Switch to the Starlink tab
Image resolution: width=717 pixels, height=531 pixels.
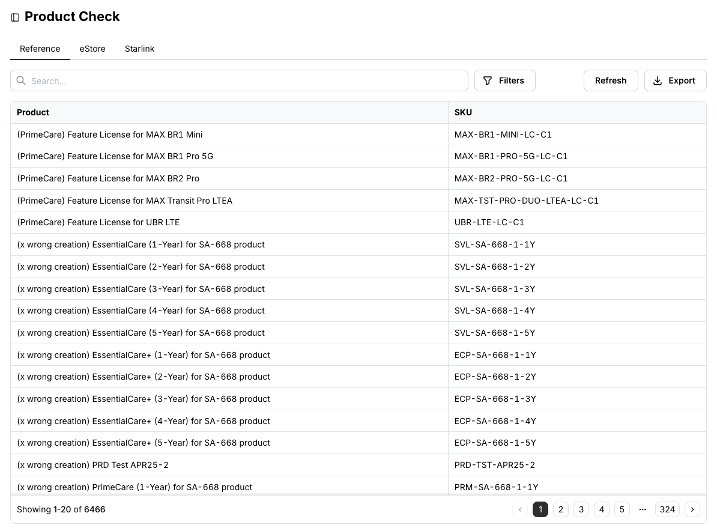(x=139, y=49)
